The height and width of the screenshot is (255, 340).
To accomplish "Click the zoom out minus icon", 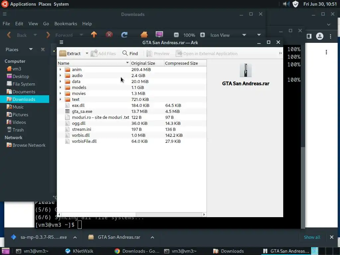I will (x=176, y=35).
